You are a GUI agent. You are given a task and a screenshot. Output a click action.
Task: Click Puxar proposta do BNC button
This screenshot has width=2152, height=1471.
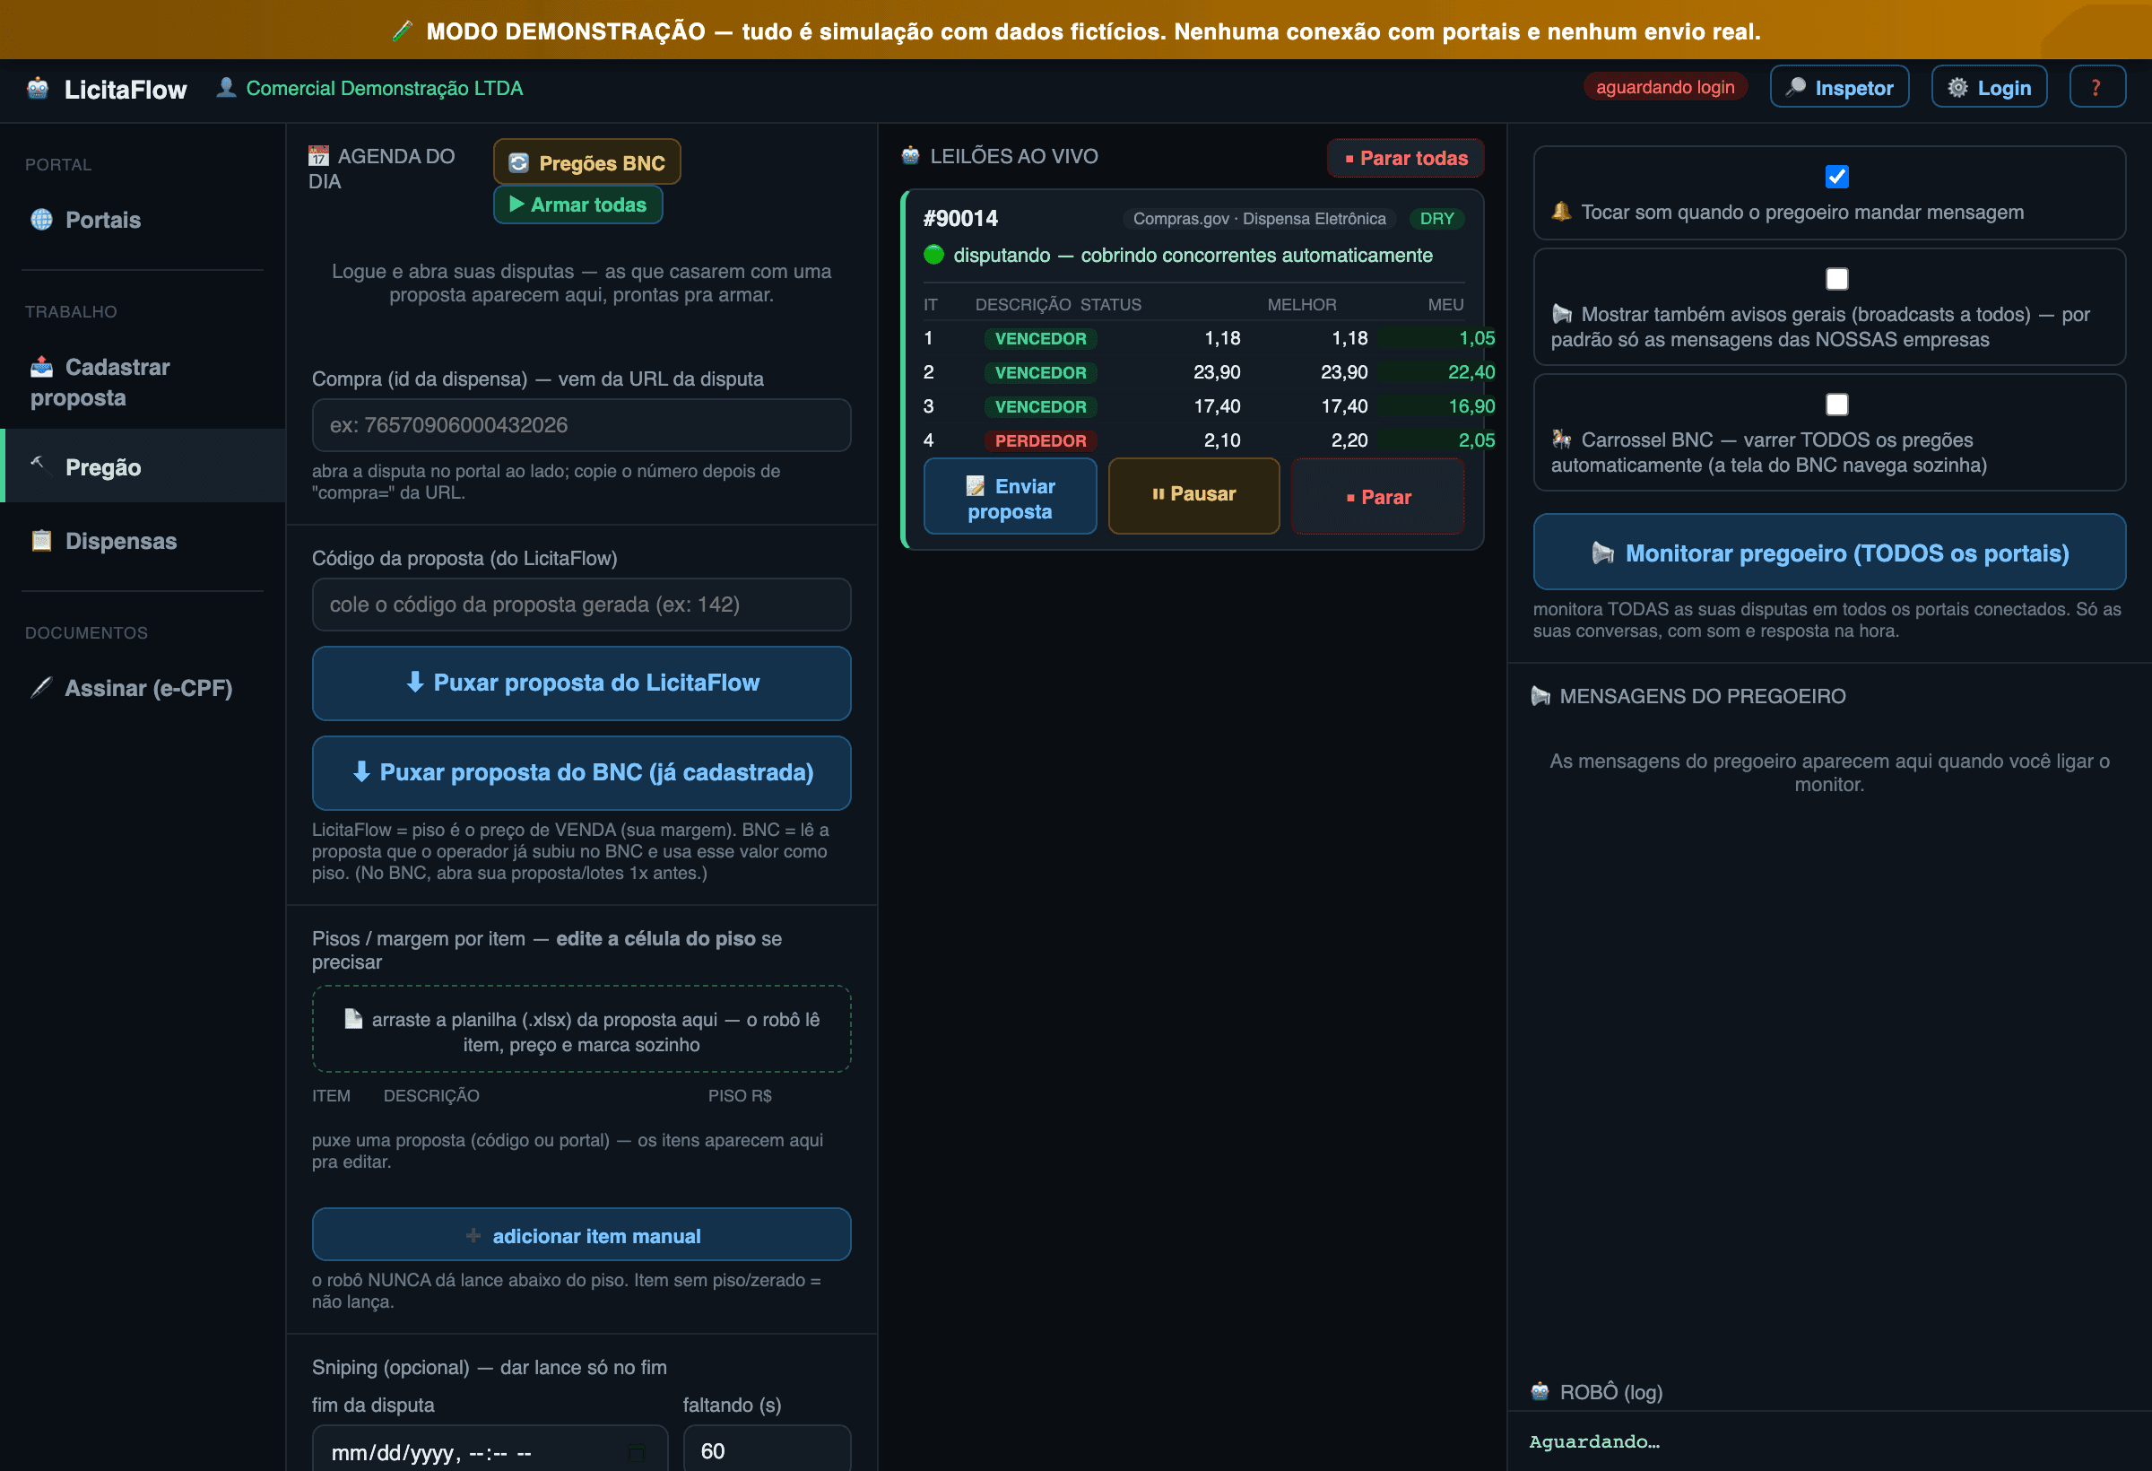582,772
